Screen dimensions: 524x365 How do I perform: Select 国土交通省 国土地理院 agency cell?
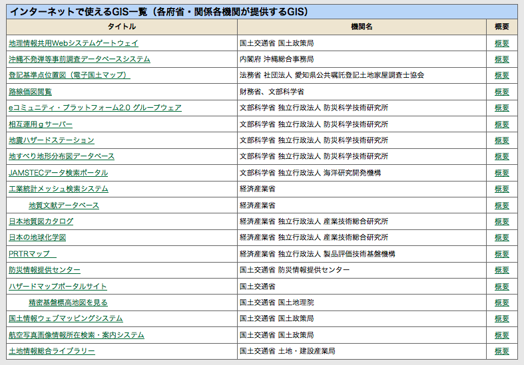pyautogui.click(x=362, y=303)
